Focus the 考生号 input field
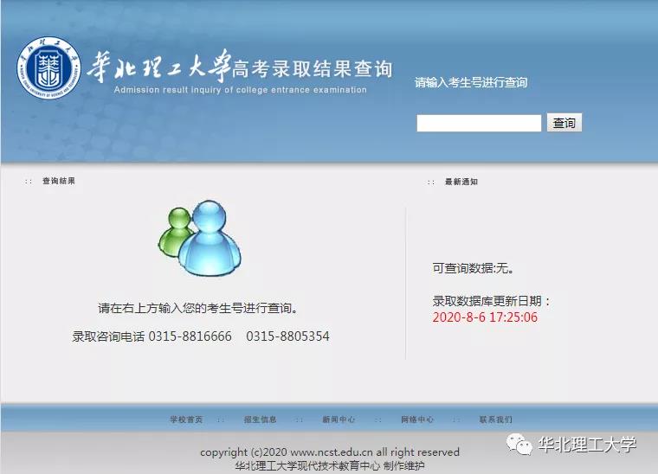 [478, 123]
